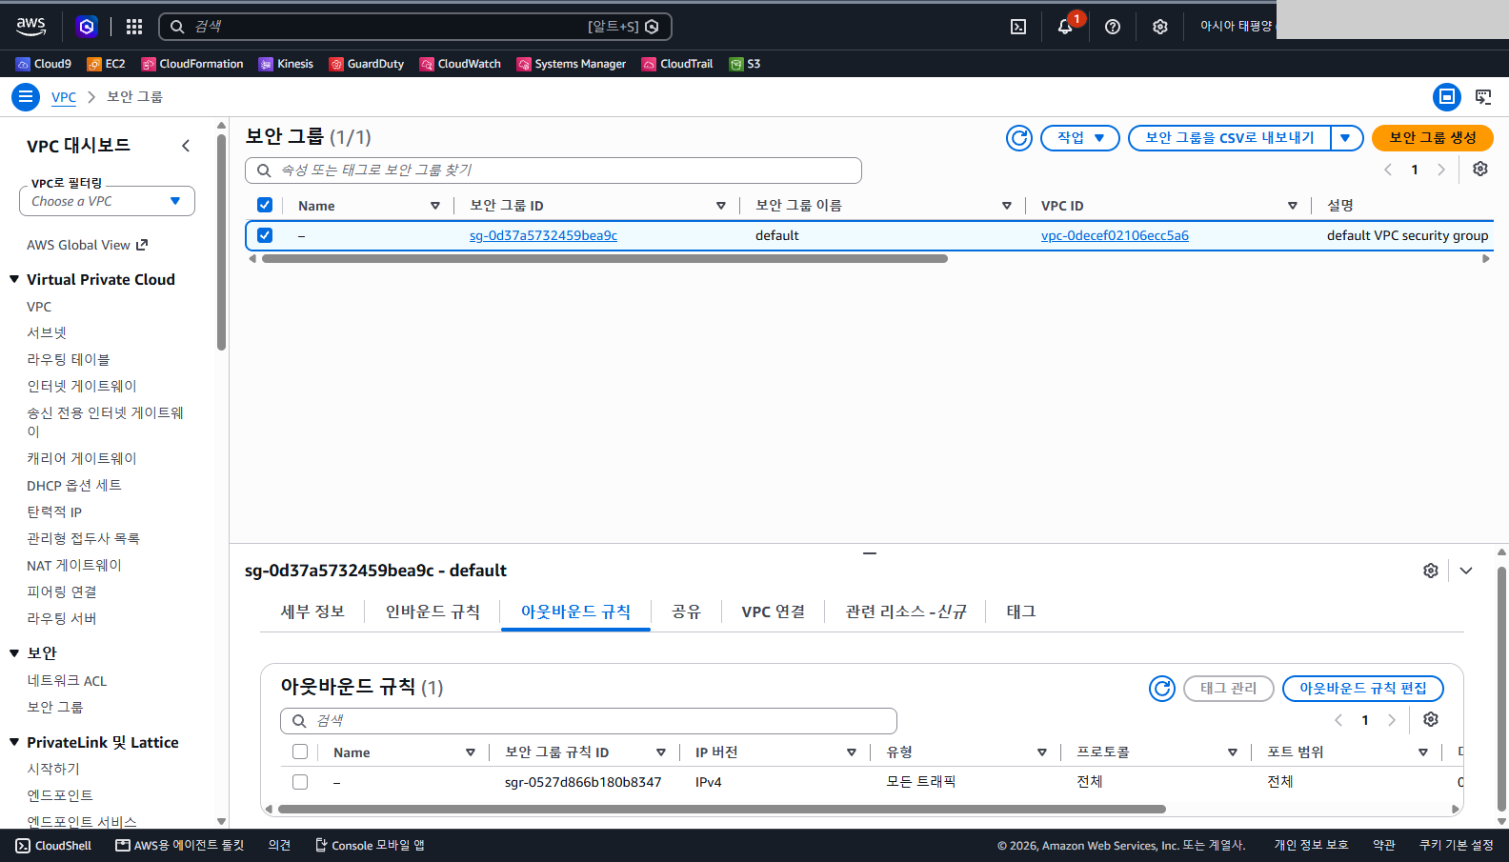Refresh the security groups list
The height and width of the screenshot is (862, 1509).
click(1019, 138)
